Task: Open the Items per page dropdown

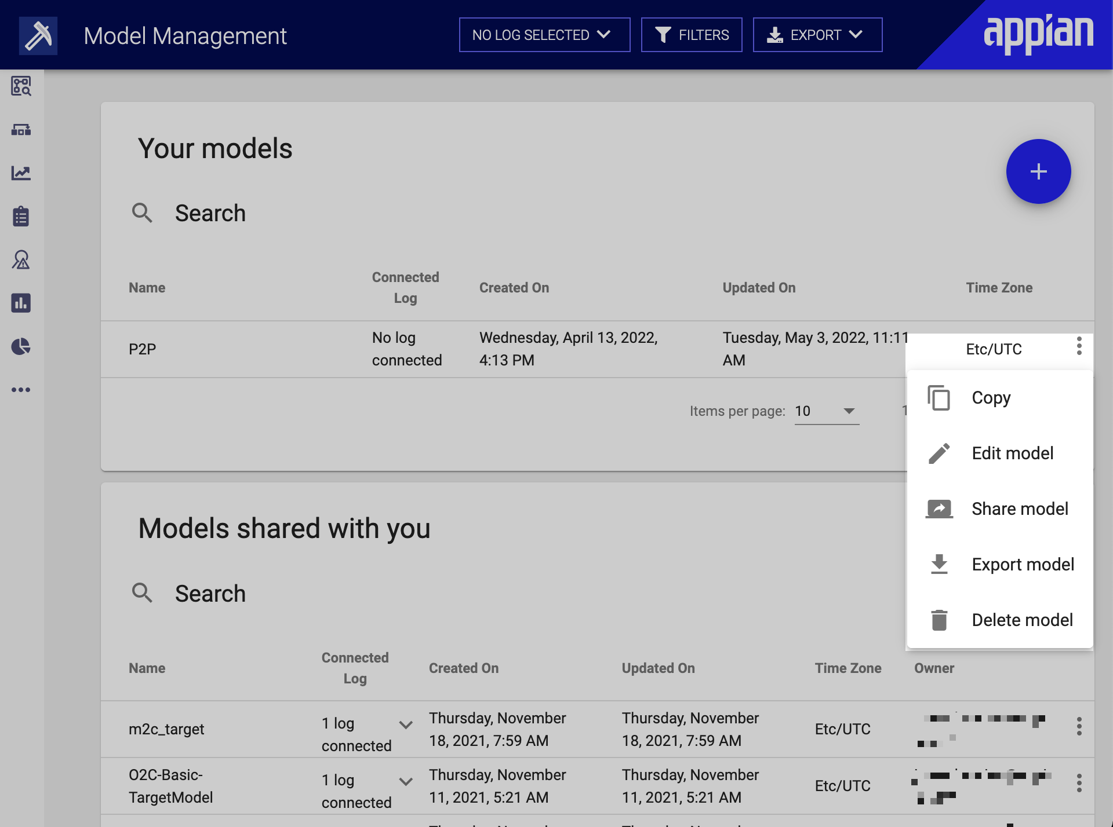Action: [827, 411]
